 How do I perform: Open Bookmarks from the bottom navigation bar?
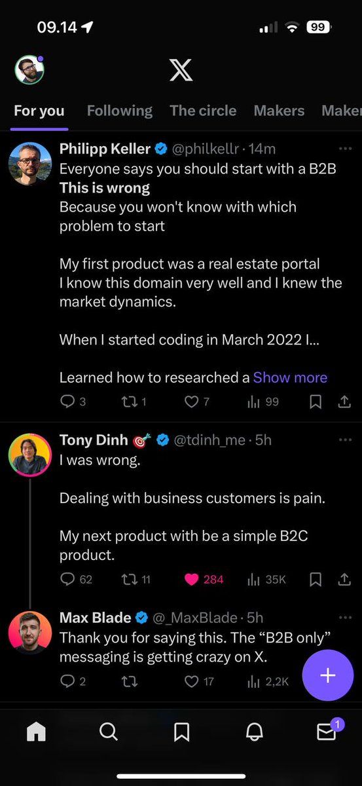pyautogui.click(x=181, y=732)
